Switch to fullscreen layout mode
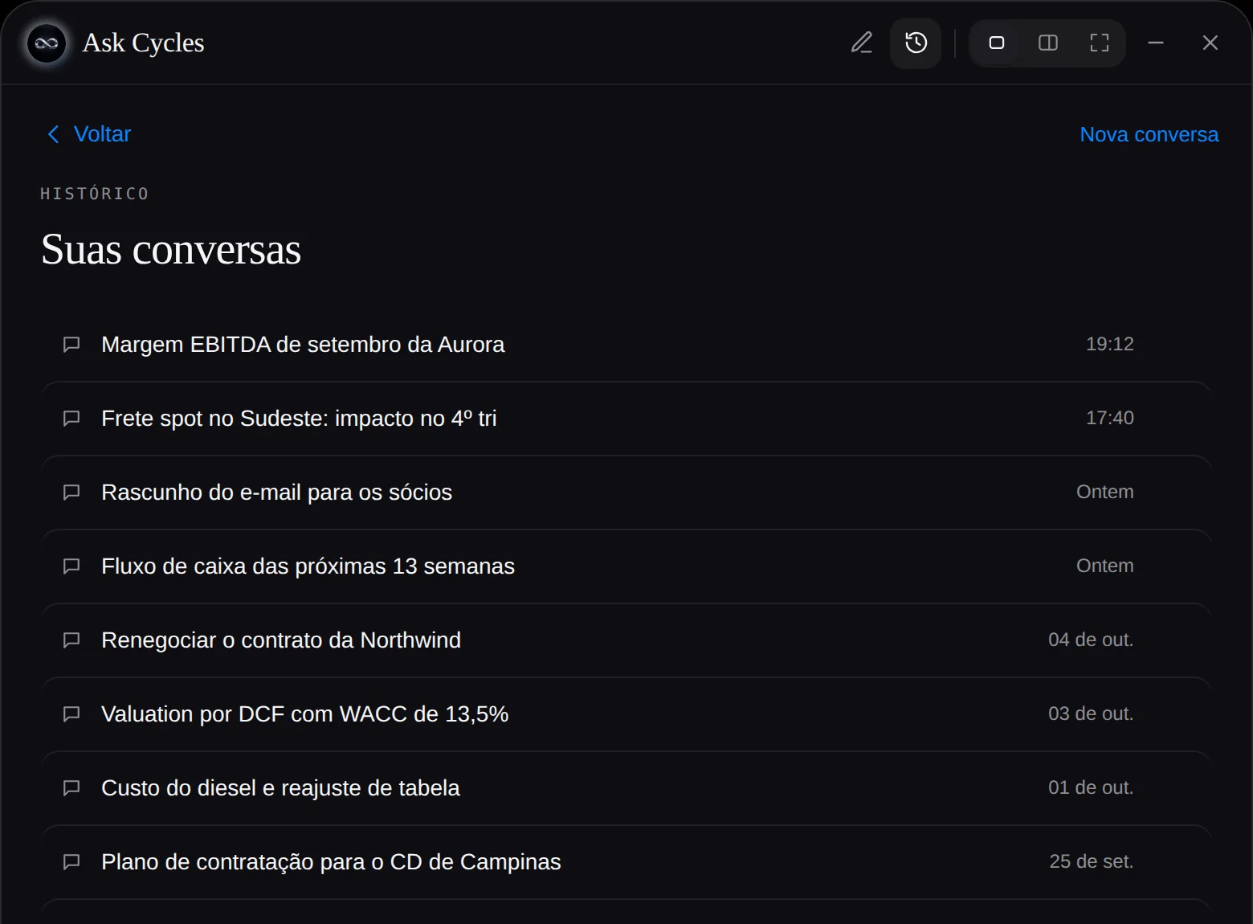Screen dimensions: 1253x924 pos(1100,43)
